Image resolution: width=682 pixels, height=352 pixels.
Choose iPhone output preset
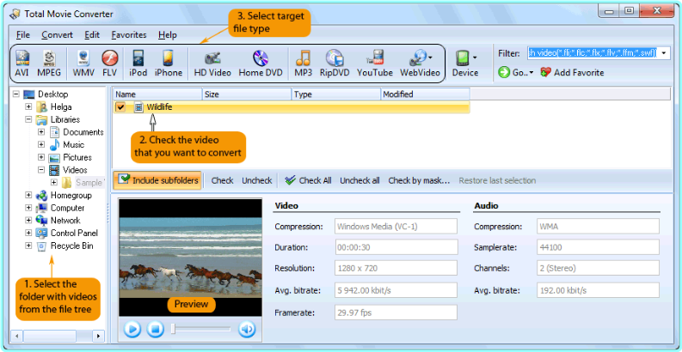(169, 64)
